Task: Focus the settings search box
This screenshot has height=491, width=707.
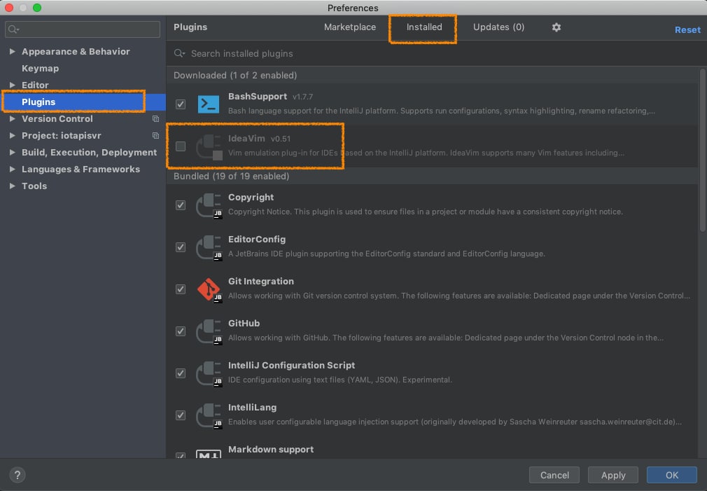Action: pos(83,29)
